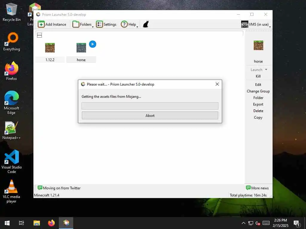Viewport: 306px width, 229px height.
Task: Open the Settings toolbar item
Action: click(x=106, y=24)
